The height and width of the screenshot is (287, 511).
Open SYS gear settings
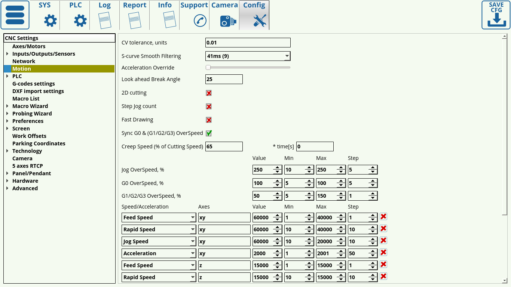click(x=50, y=21)
